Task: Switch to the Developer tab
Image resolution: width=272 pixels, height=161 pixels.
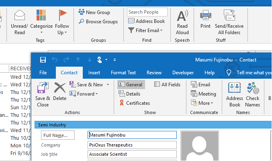Action: [183, 73]
